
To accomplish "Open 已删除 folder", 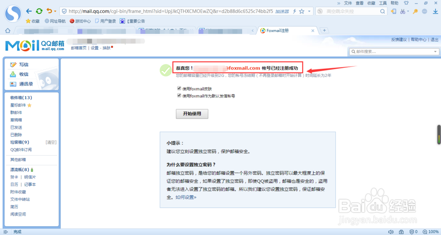I will coord(16,135).
